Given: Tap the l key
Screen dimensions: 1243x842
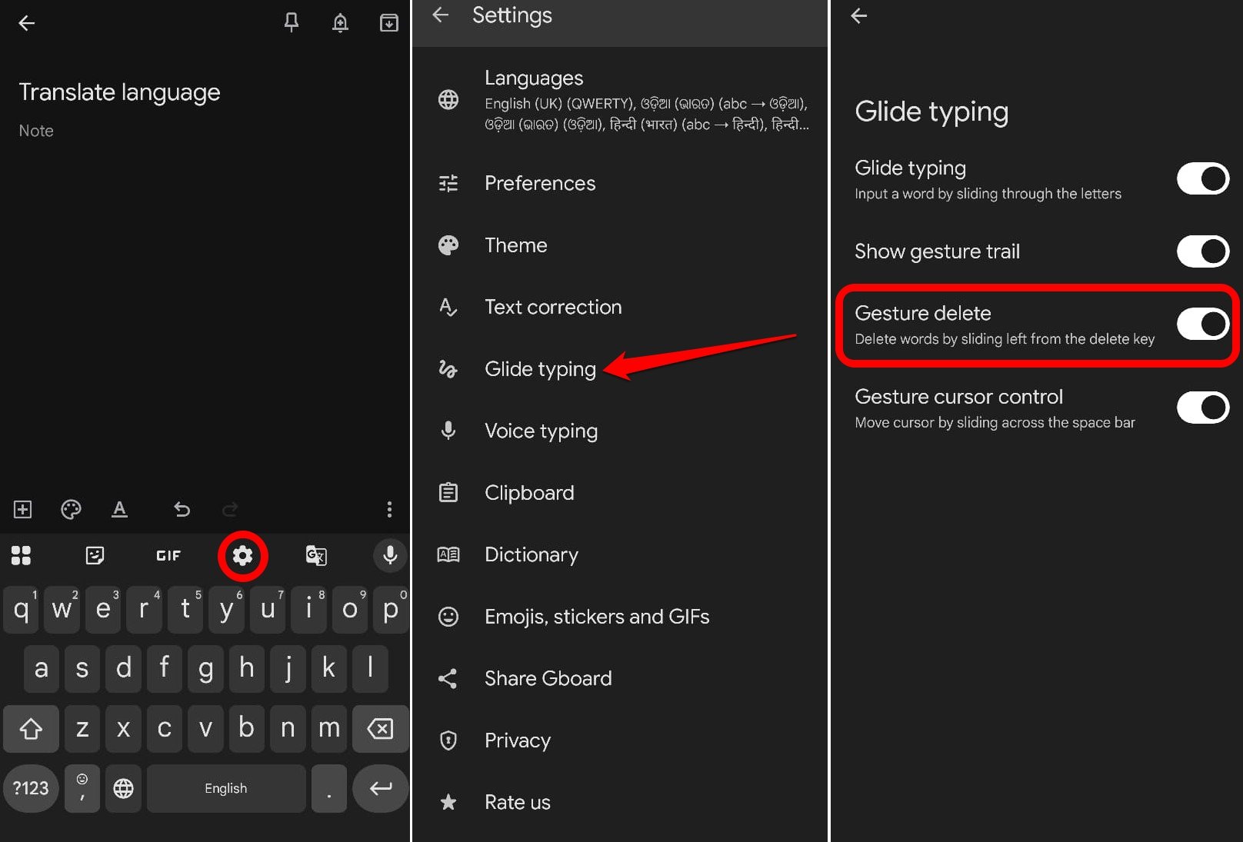Looking at the screenshot, I should [x=370, y=669].
